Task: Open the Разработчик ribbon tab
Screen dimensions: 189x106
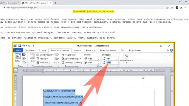Action: pos(135,50)
